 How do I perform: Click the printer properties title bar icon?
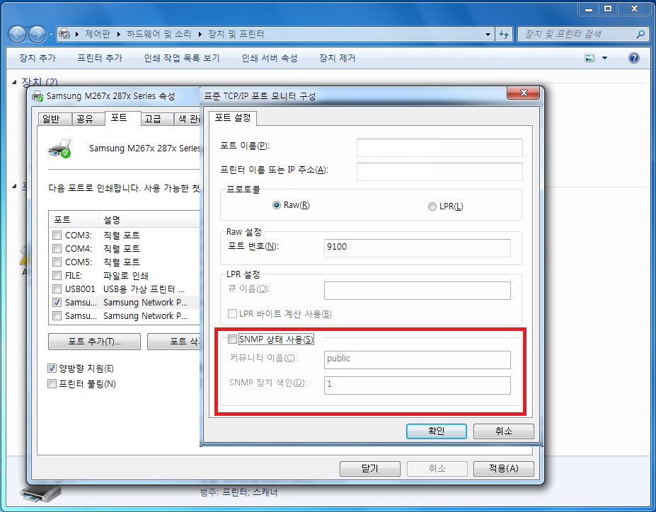38,96
